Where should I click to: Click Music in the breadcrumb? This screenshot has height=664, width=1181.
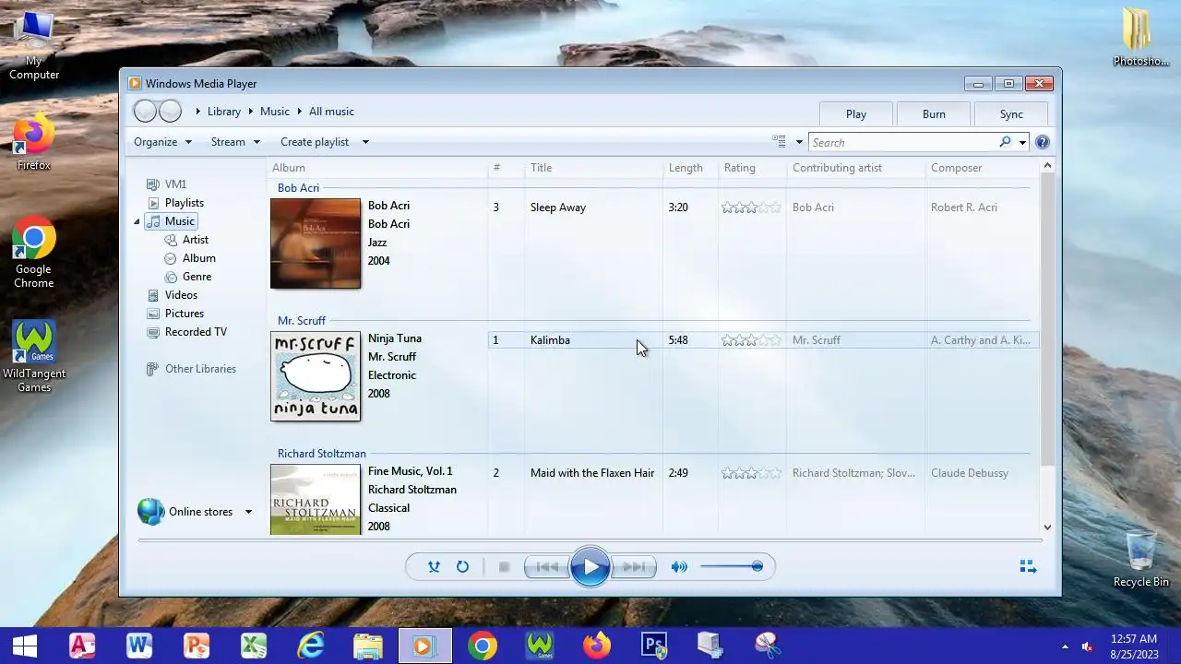[275, 112]
